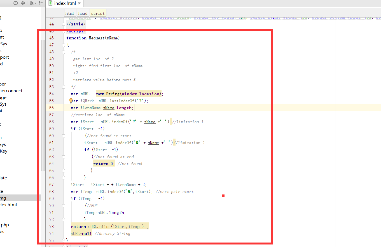Click the index.html file icon in tab
The width and height of the screenshot is (381, 247).
coord(51,3)
